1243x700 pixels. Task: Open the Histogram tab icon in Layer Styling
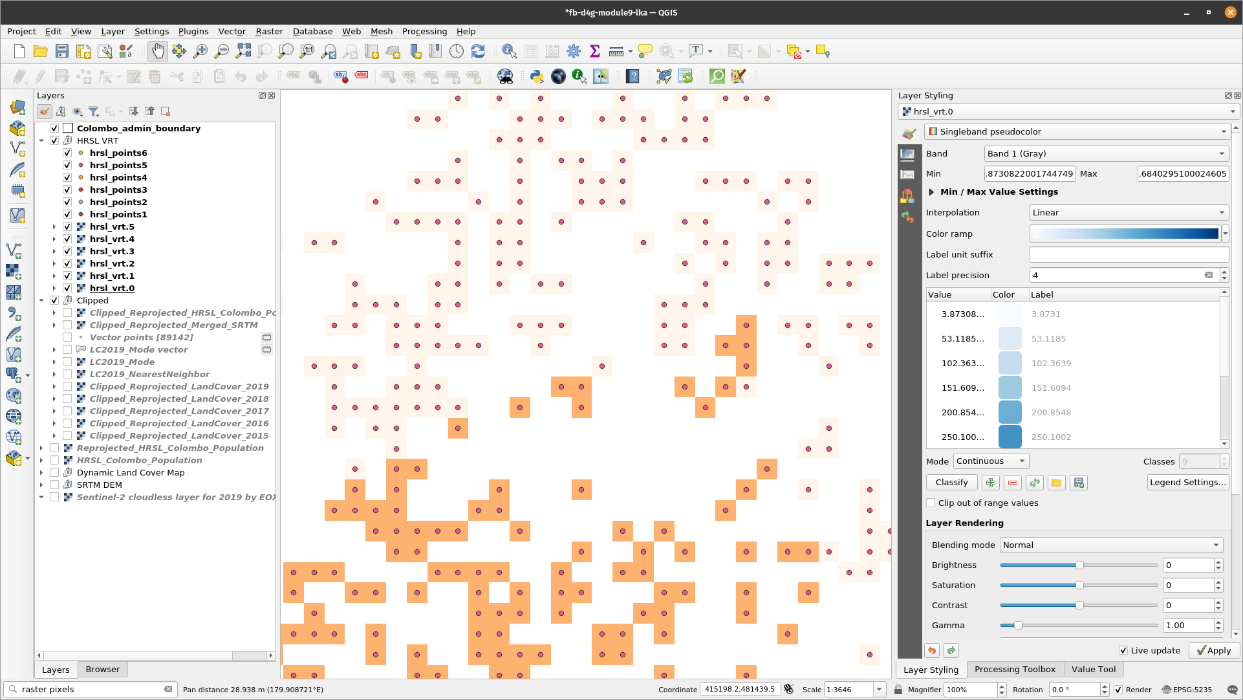pos(907,175)
